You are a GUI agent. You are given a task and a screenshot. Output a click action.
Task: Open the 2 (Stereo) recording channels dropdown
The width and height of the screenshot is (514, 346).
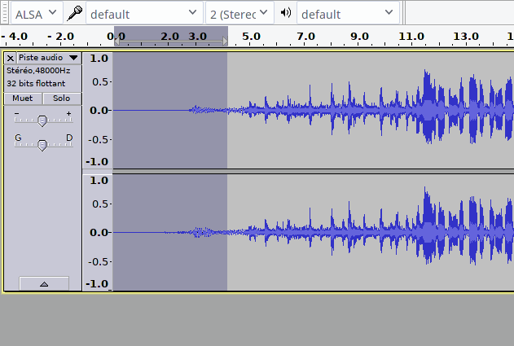[239, 14]
